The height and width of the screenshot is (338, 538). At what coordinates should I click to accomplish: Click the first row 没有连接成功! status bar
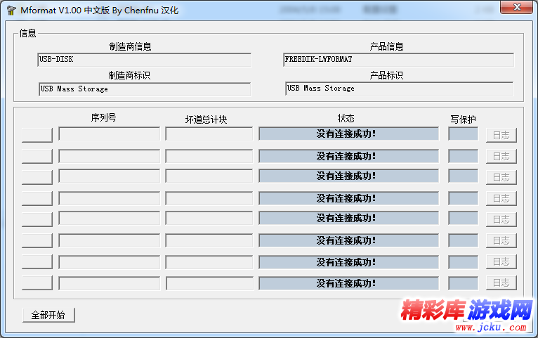tap(349, 134)
